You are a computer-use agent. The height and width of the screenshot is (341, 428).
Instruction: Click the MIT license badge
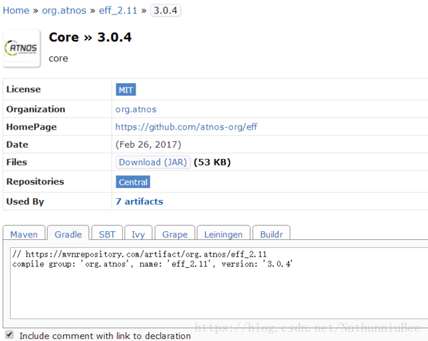coord(126,90)
